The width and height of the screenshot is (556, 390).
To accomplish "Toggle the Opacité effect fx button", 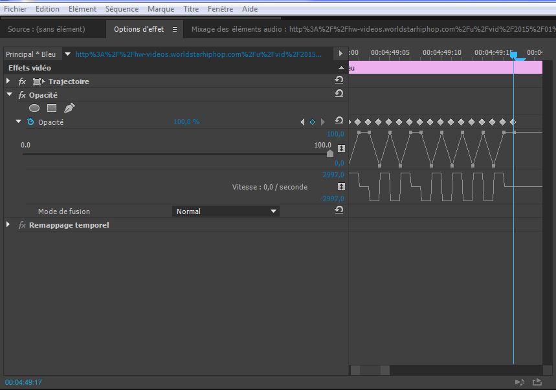I will [x=22, y=95].
